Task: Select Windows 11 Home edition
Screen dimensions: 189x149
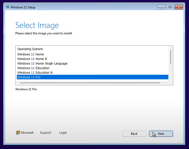Action: click(92, 54)
